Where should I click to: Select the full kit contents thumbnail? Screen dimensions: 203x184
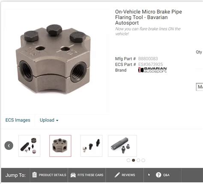click(x=30, y=146)
